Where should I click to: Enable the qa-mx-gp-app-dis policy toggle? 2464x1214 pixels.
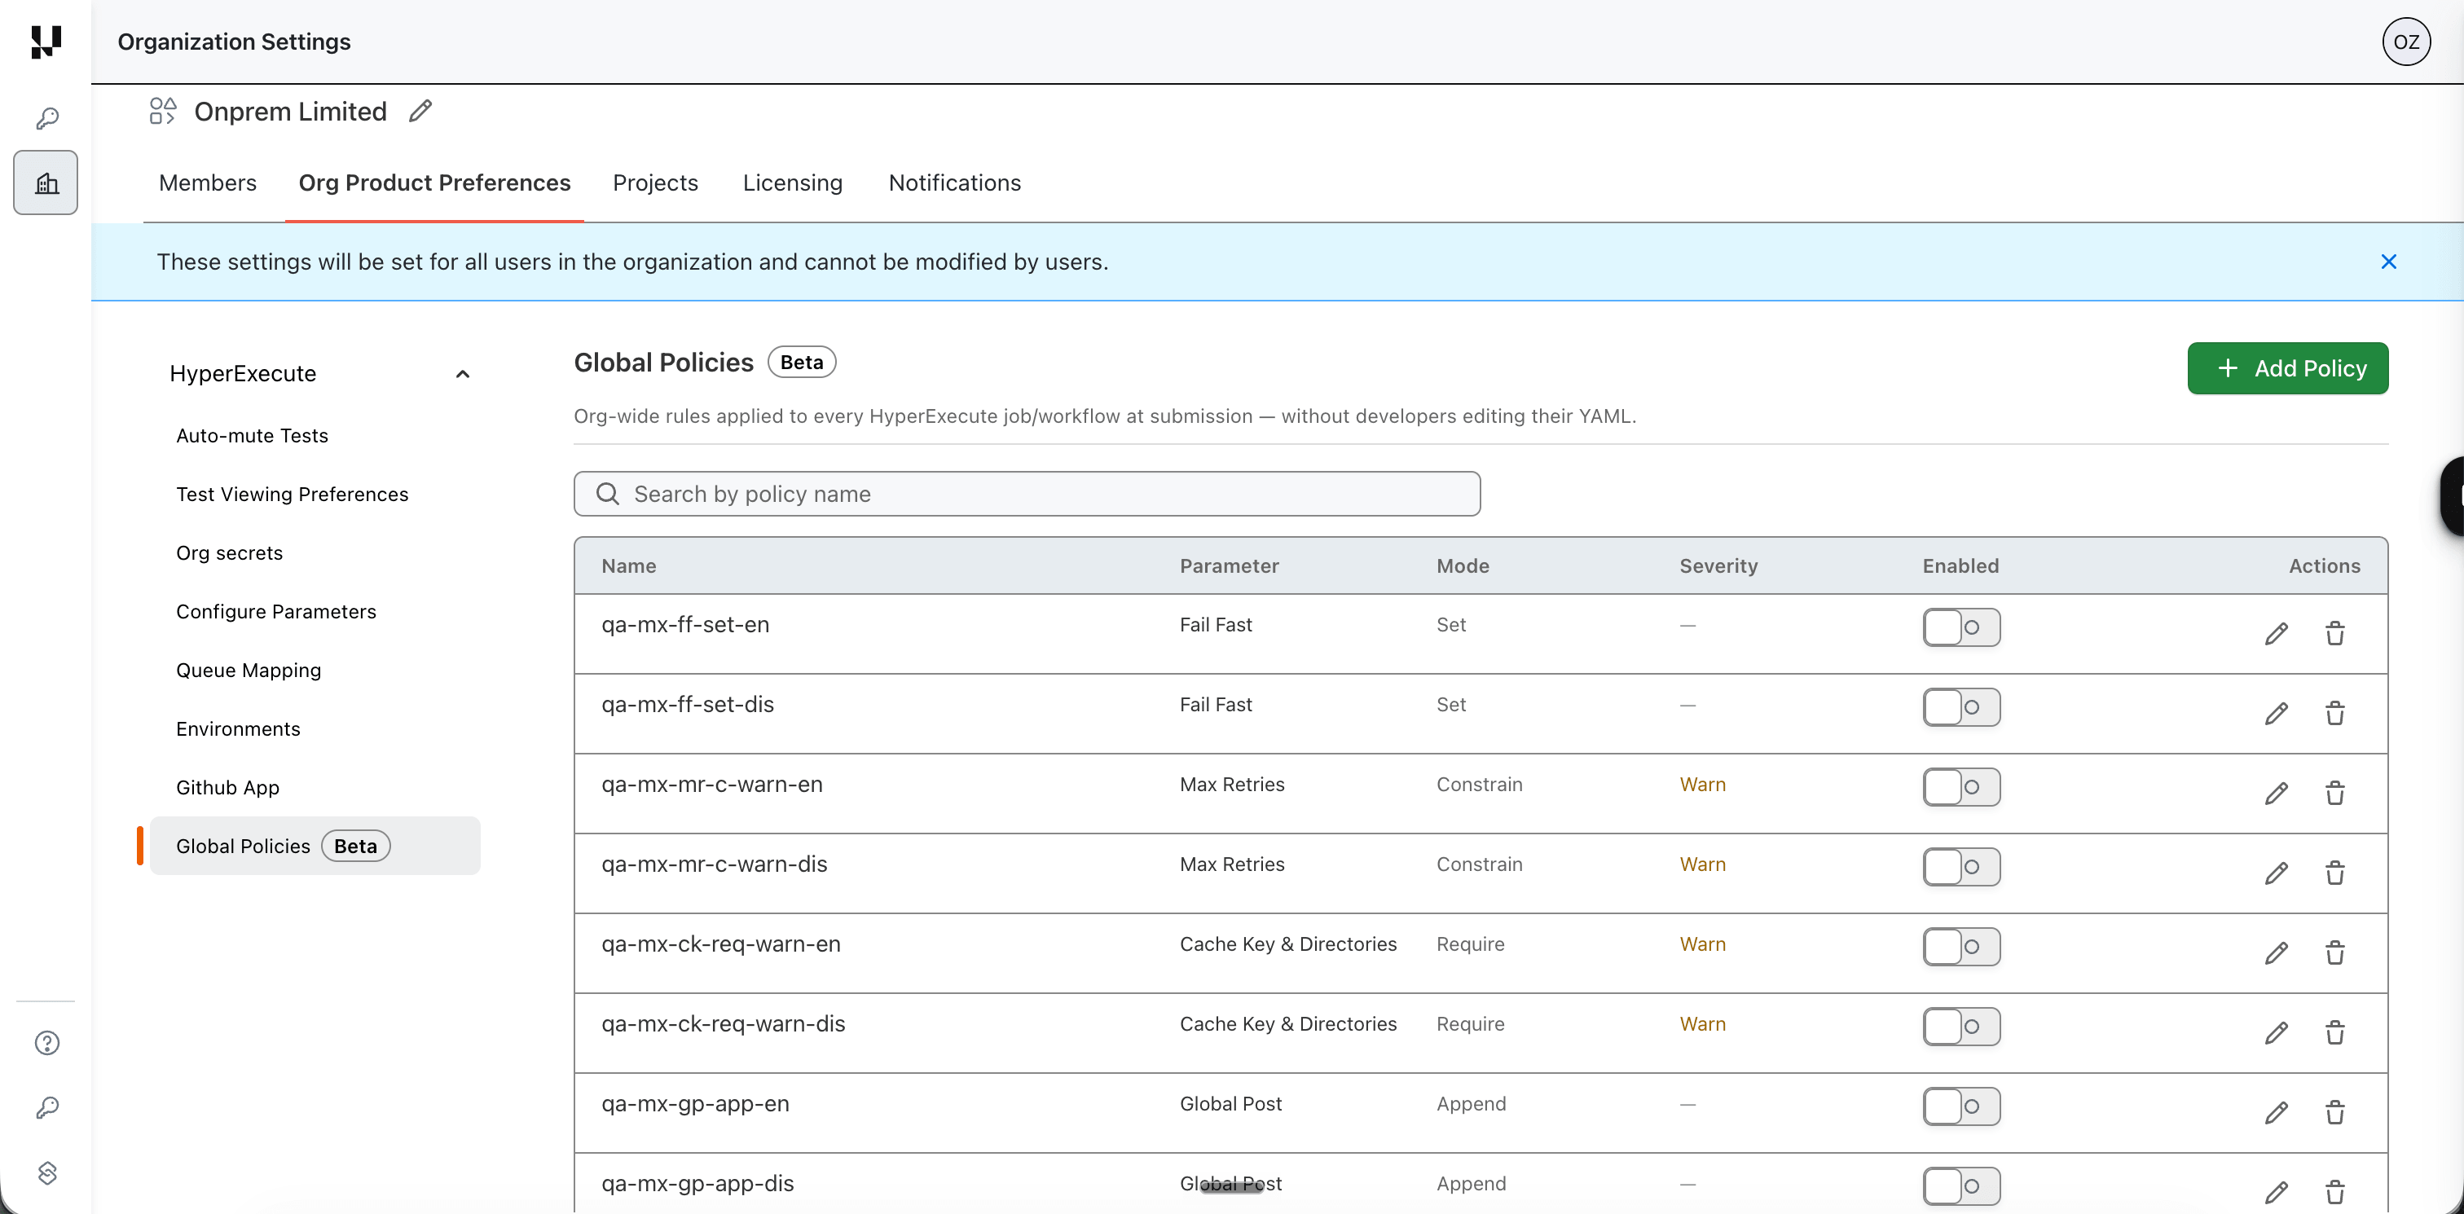click(x=1961, y=1187)
